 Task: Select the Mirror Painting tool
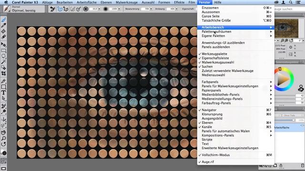point(3,119)
